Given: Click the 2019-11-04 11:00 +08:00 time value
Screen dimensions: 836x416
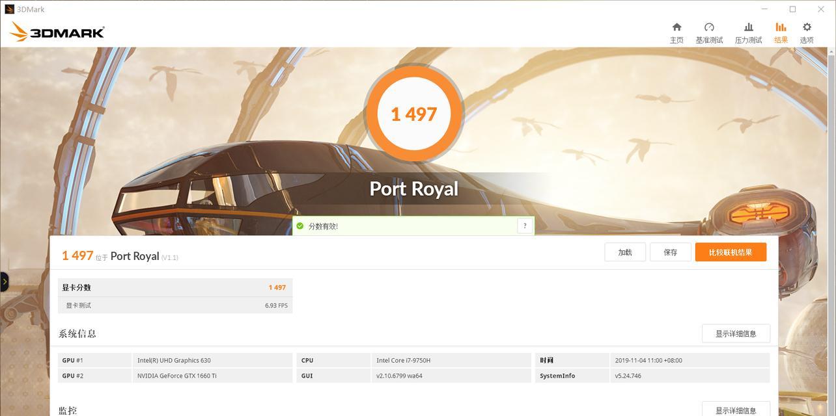Looking at the screenshot, I should click(x=690, y=360).
